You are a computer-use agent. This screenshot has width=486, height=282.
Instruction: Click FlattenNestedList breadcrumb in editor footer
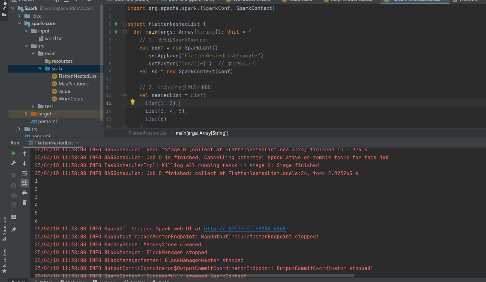pos(147,133)
